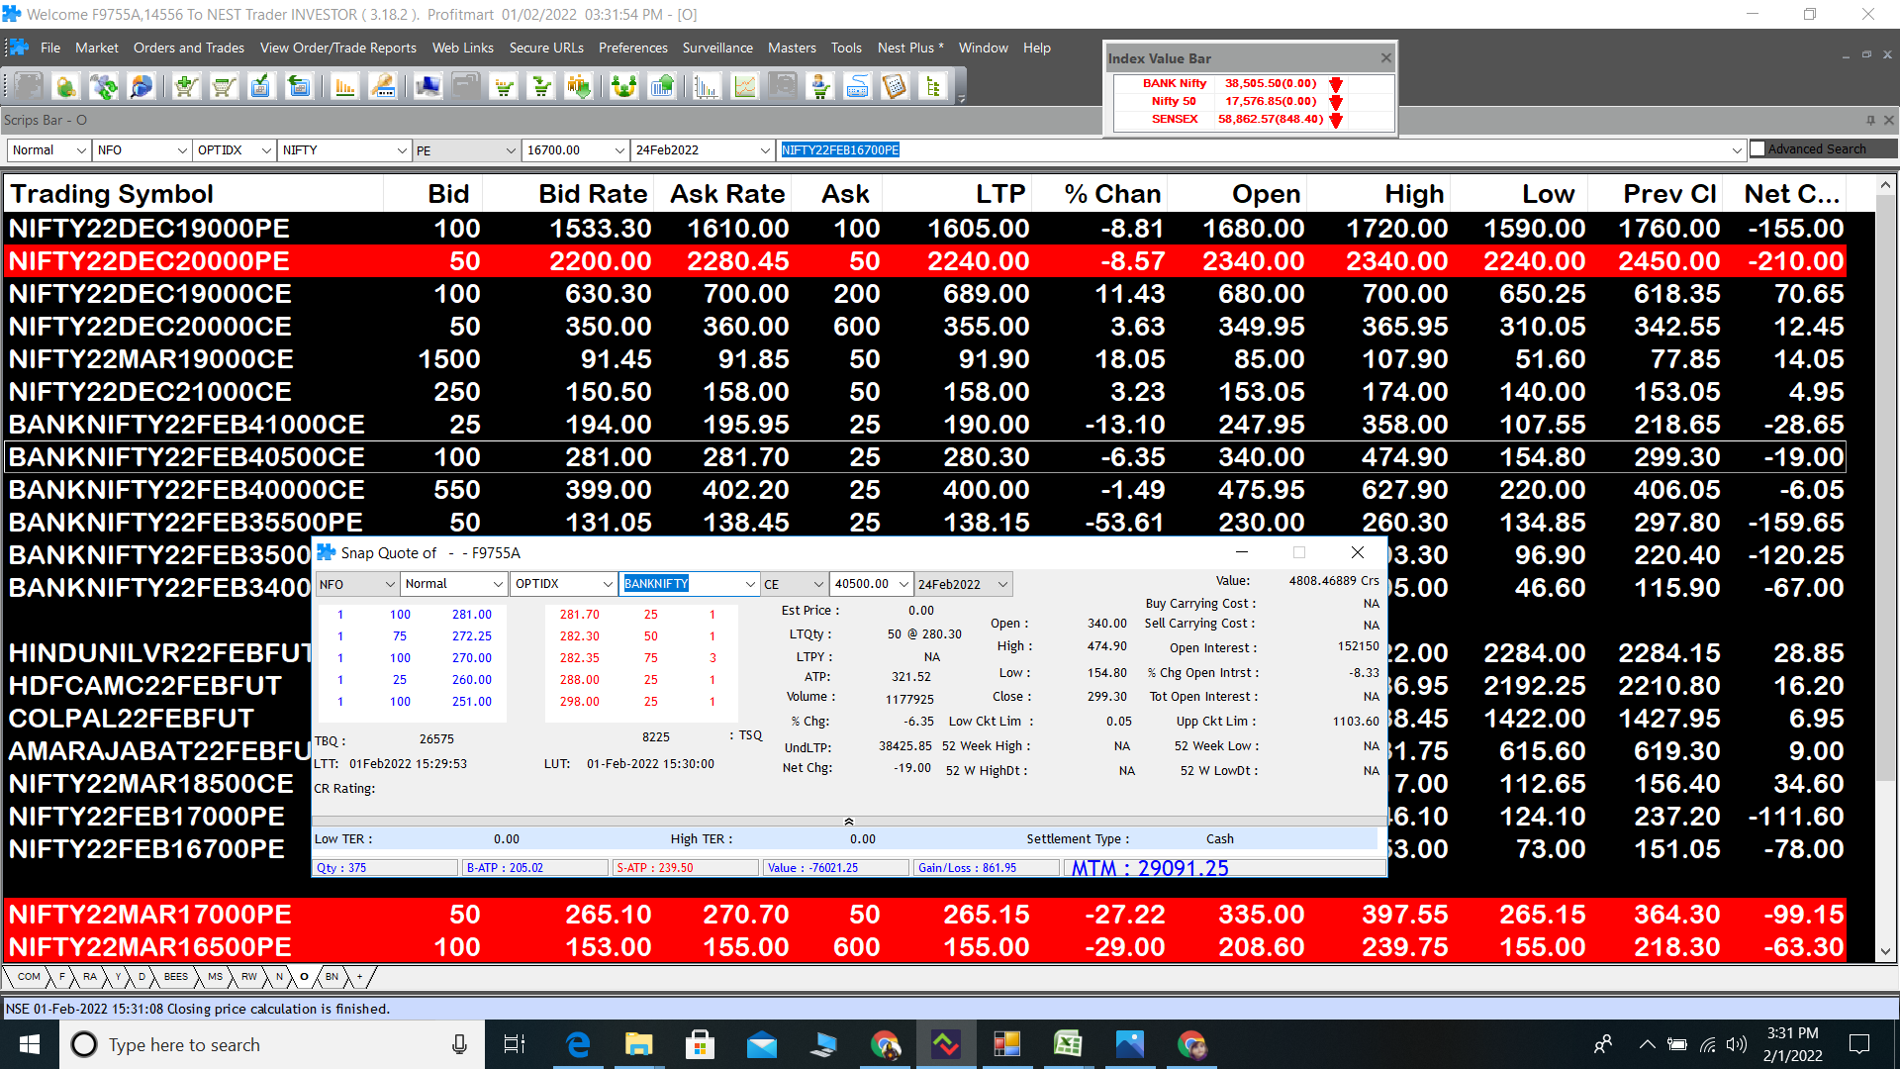Click the key password toolbar icon
The width and height of the screenshot is (1900, 1069).
point(383,87)
